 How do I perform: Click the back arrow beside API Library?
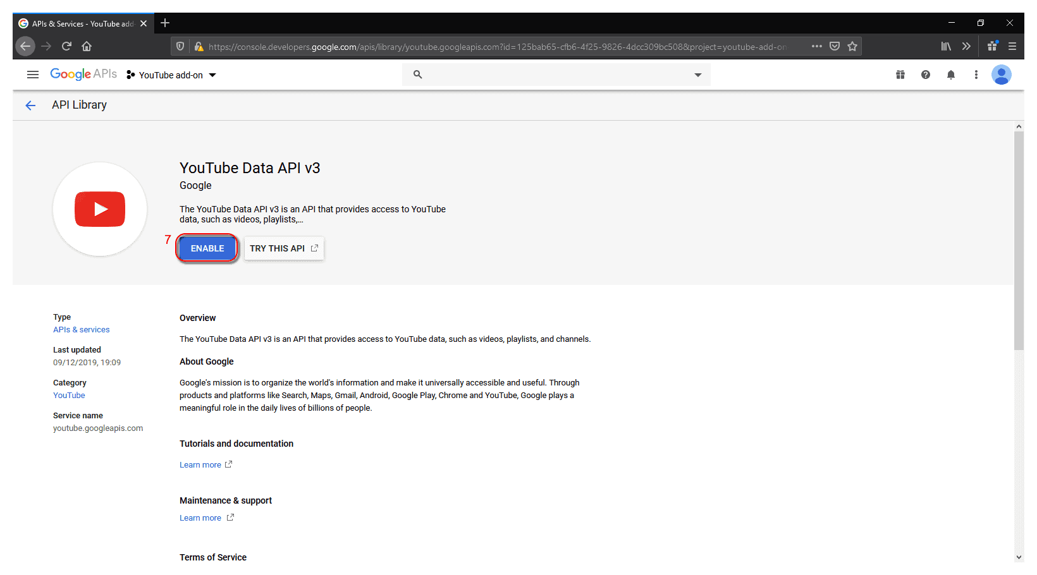tap(30, 106)
